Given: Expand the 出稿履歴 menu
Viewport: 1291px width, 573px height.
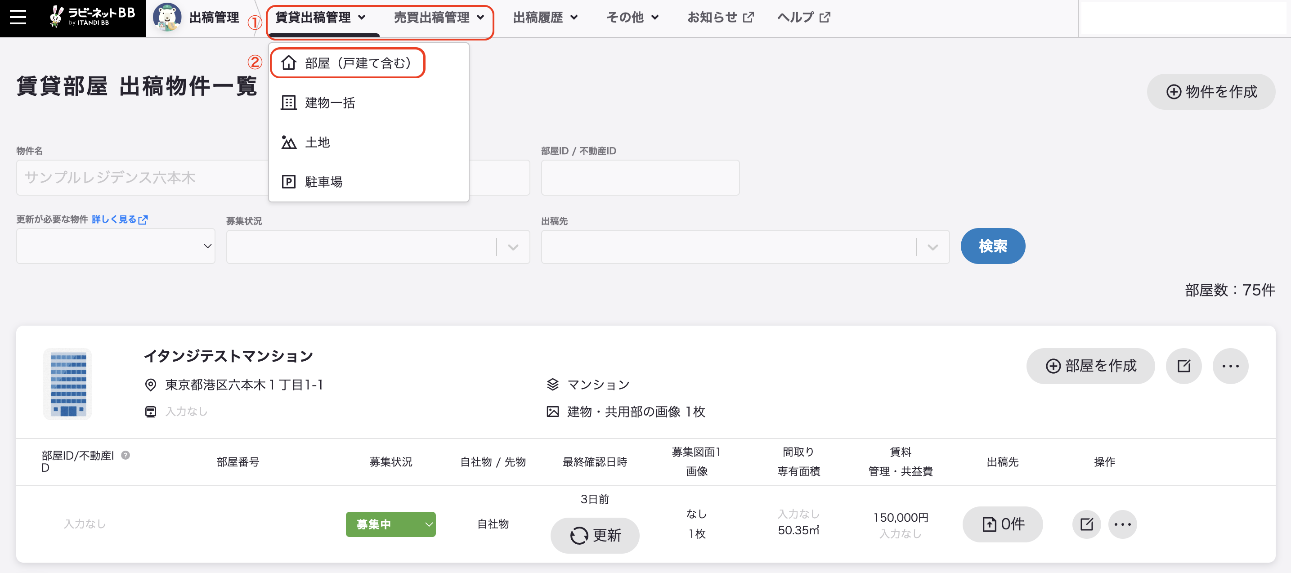Looking at the screenshot, I should [545, 18].
